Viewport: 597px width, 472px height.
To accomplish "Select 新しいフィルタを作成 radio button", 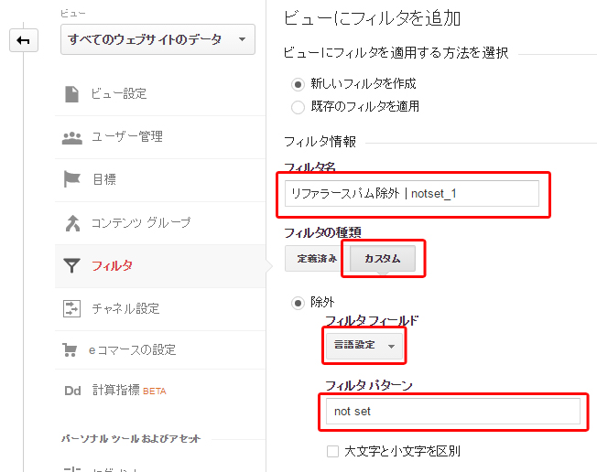I will point(298,84).
